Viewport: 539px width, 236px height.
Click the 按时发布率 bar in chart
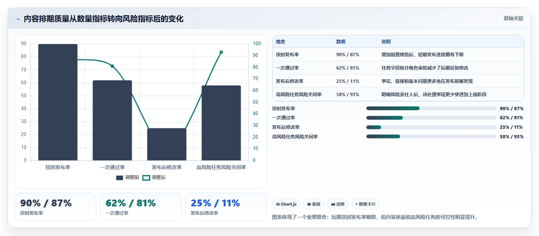coord(58,102)
